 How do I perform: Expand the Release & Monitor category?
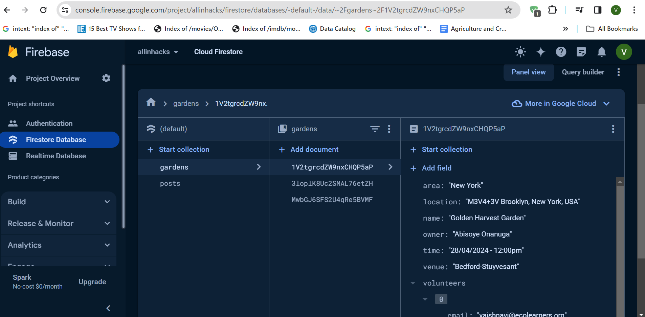pos(59,224)
